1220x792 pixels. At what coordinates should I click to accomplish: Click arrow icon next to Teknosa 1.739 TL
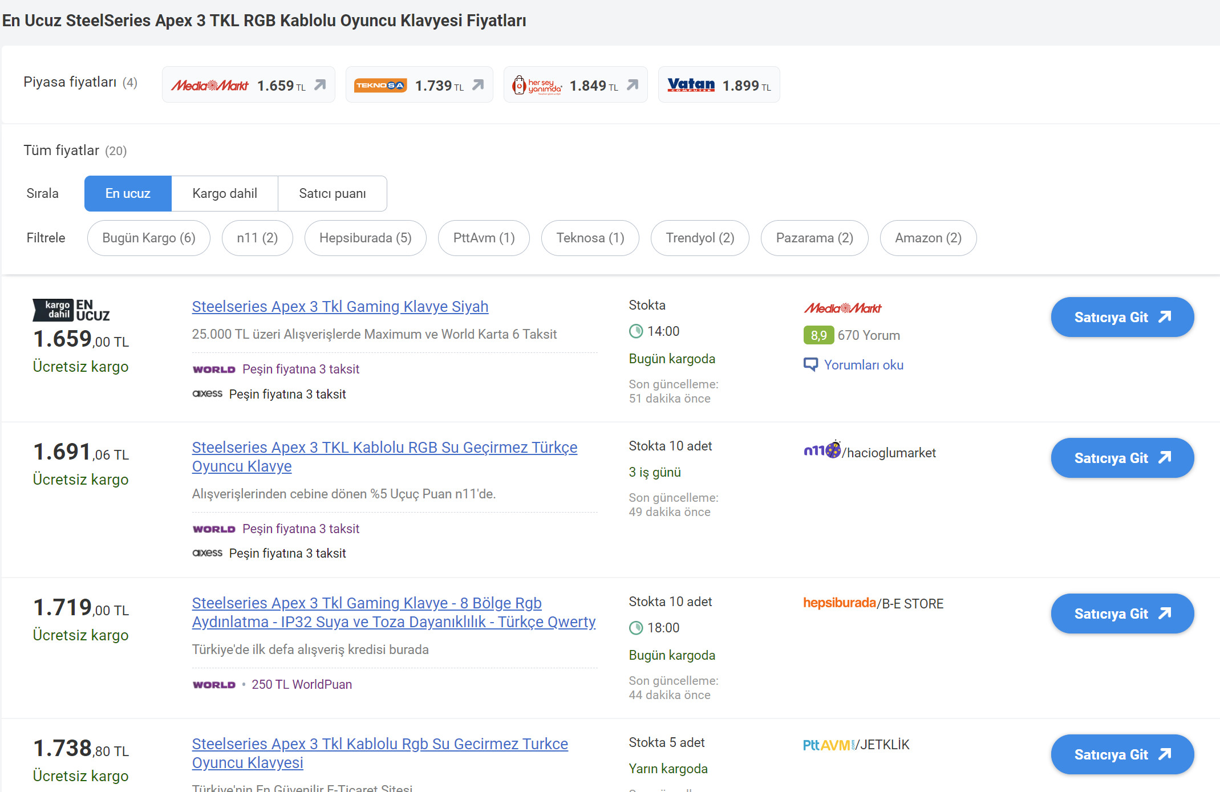coord(478,84)
